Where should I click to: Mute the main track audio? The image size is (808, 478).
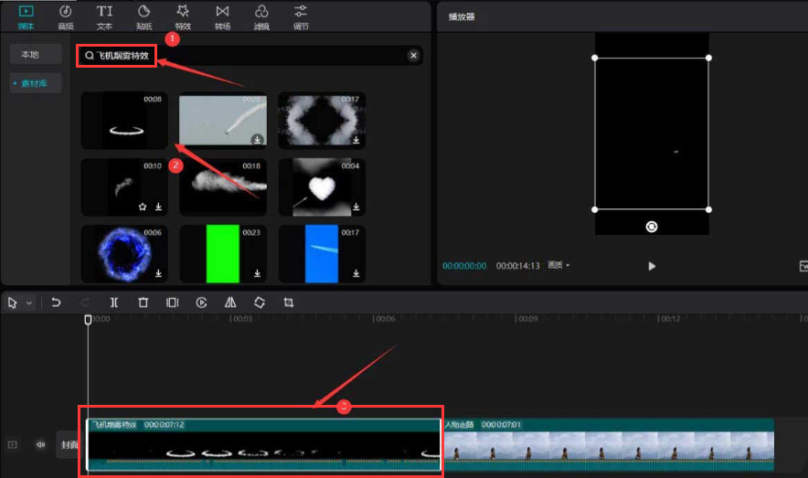[41, 444]
